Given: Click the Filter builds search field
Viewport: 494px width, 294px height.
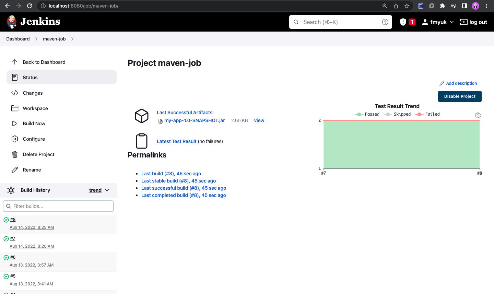Looking at the screenshot, I should (x=58, y=206).
